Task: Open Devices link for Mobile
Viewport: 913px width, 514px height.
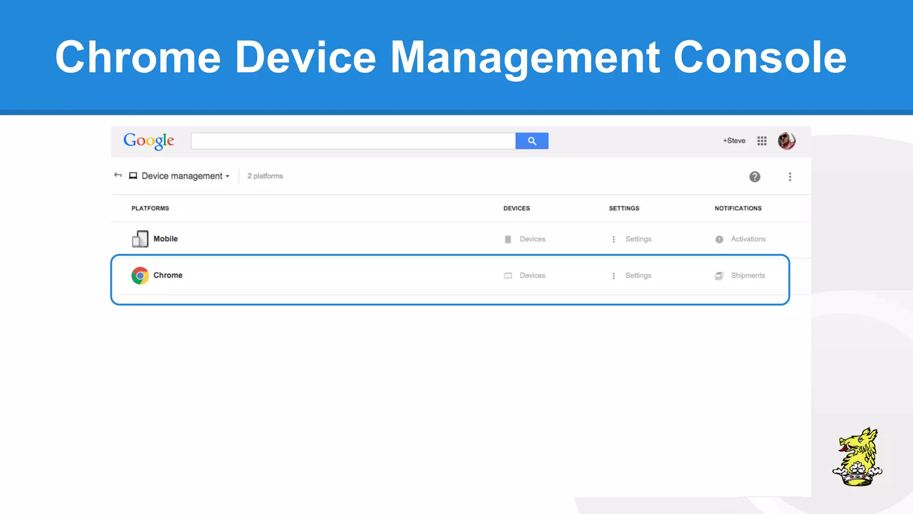Action: pos(532,239)
